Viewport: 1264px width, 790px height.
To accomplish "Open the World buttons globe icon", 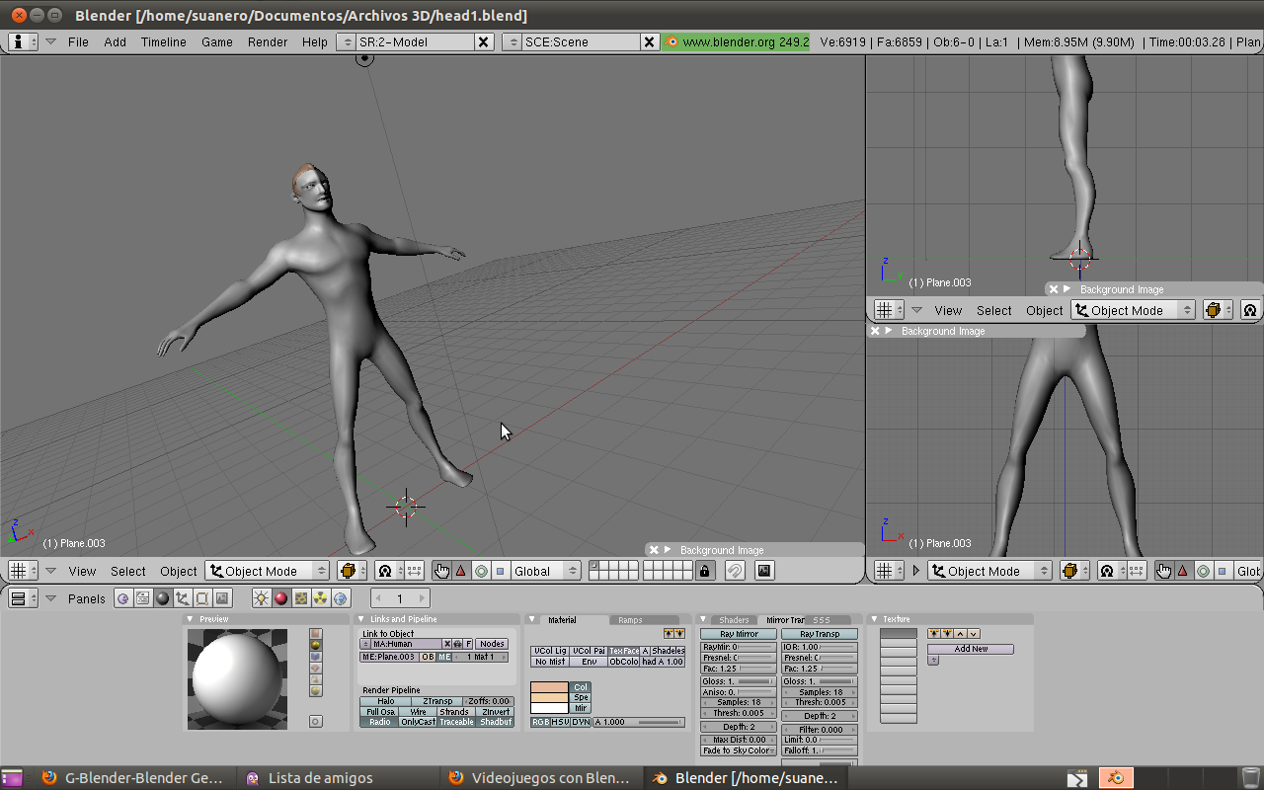I will (341, 598).
